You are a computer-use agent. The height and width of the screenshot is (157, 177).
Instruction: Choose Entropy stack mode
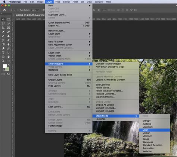155,121
